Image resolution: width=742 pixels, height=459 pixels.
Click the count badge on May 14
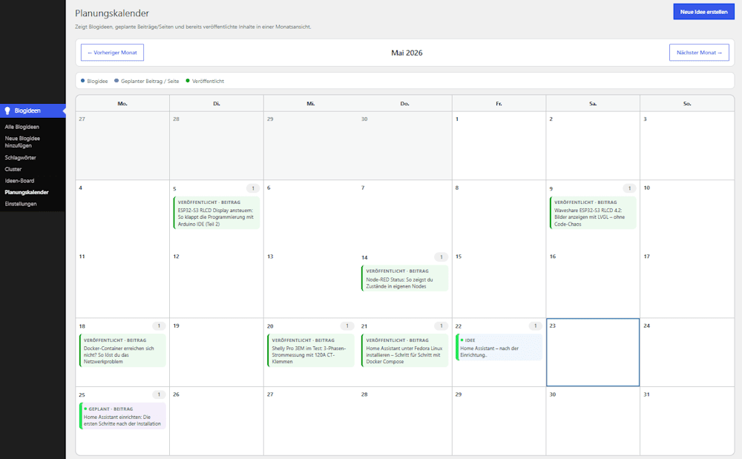[x=441, y=257]
